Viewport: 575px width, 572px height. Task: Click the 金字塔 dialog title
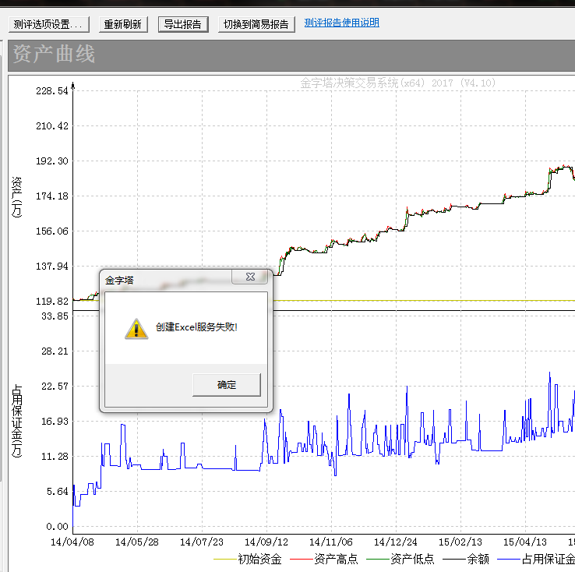pos(119,281)
